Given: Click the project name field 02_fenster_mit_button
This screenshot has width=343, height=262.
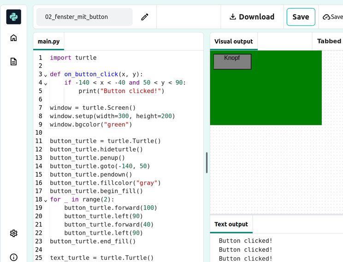Looking at the screenshot, I should pos(84,17).
